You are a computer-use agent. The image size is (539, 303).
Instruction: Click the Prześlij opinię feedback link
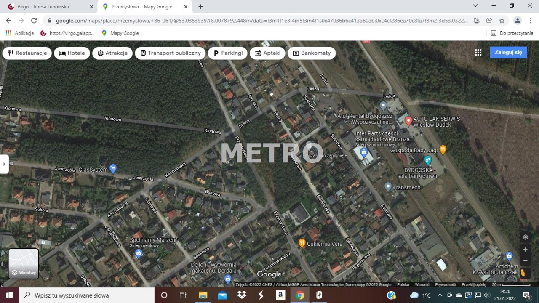coord(474,285)
